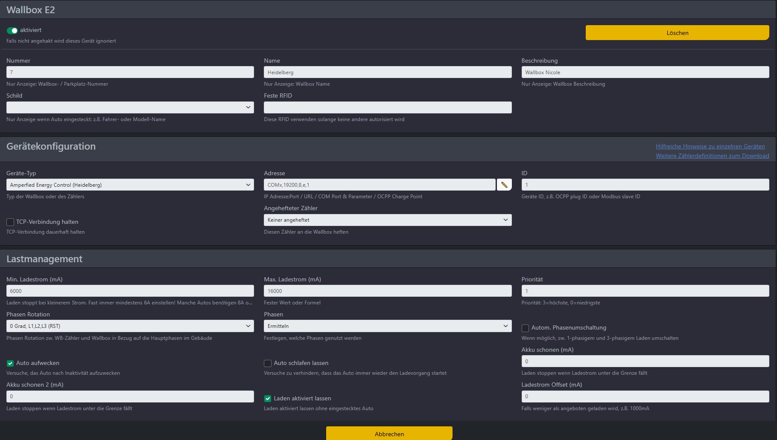Open the Schild dropdown
The image size is (777, 440).
point(130,107)
